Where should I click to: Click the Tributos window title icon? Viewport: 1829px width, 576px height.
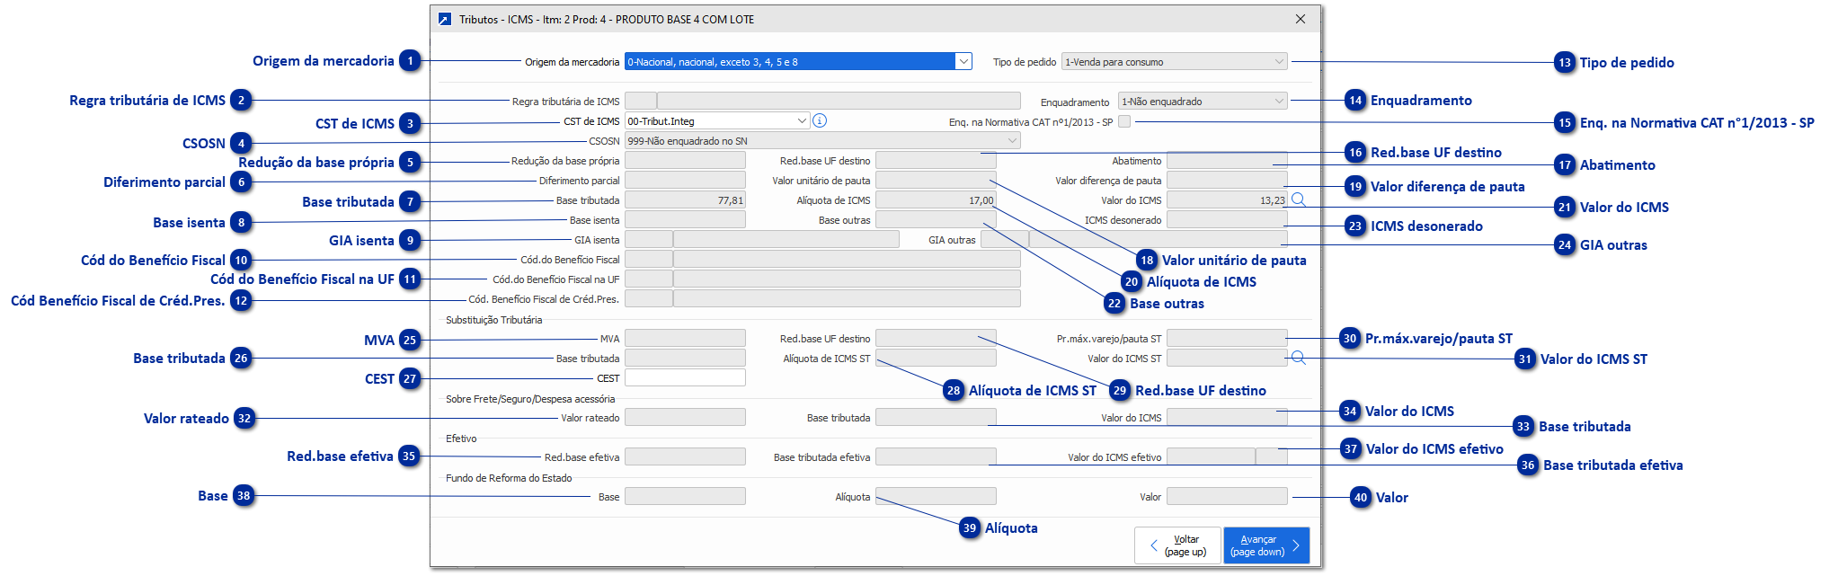(x=444, y=19)
